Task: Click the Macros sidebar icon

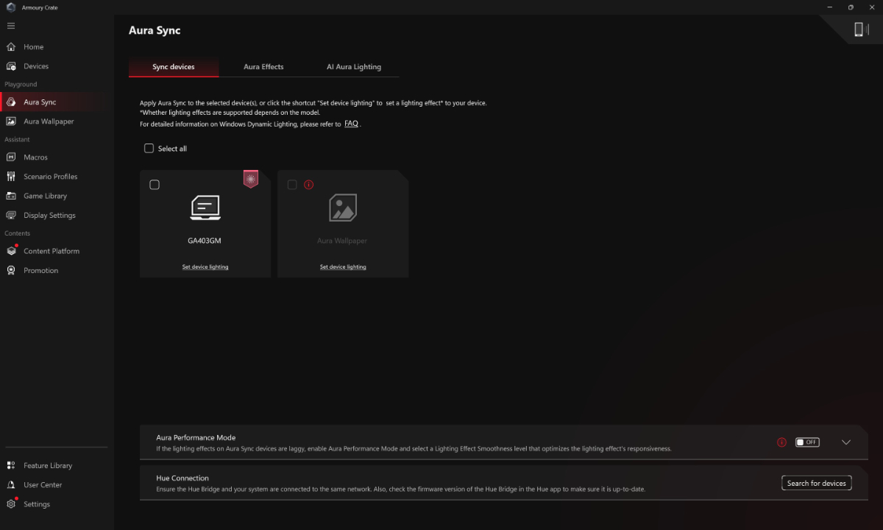Action: 11,158
